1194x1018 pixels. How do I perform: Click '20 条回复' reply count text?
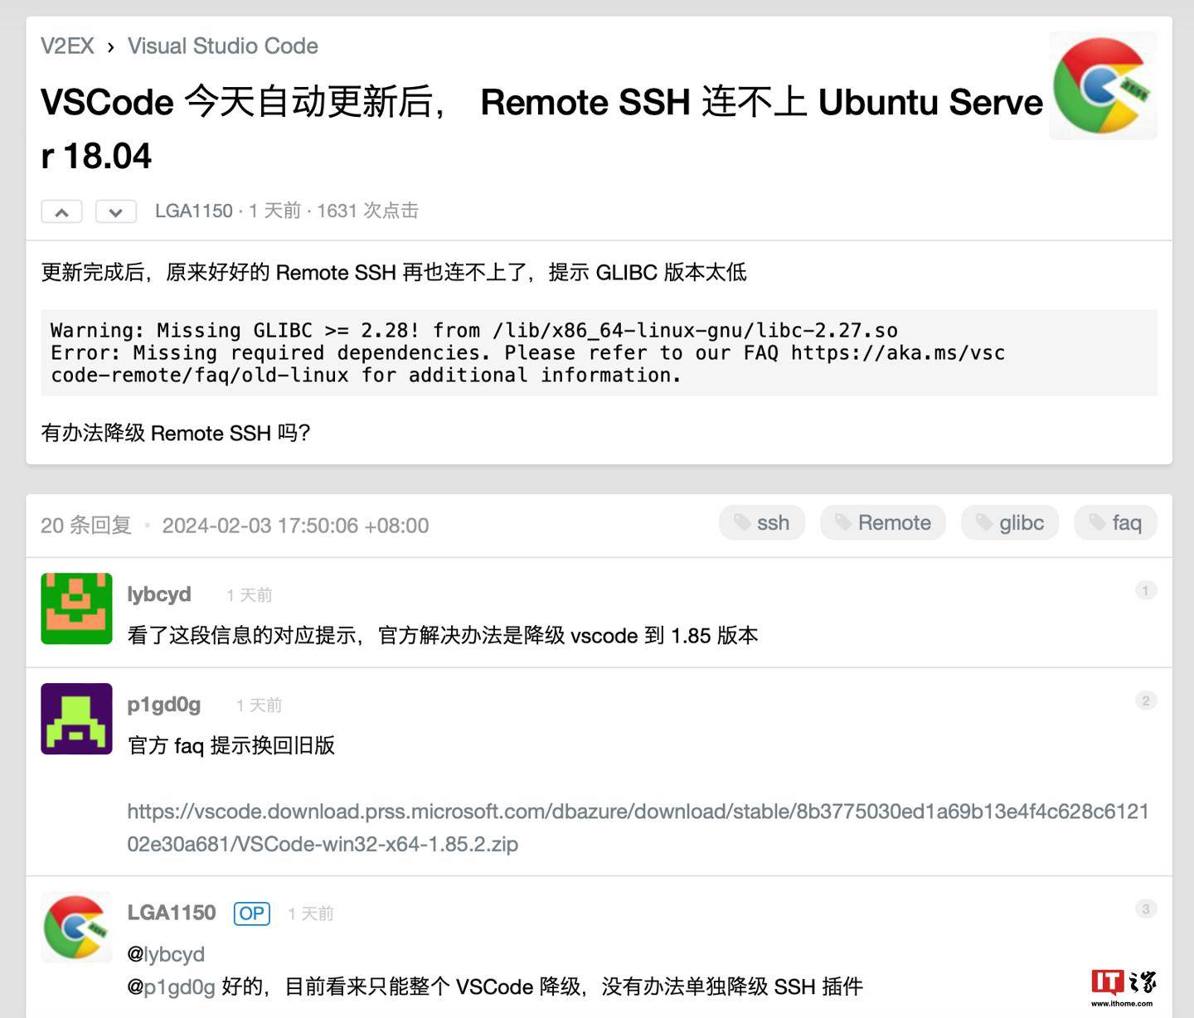point(86,526)
